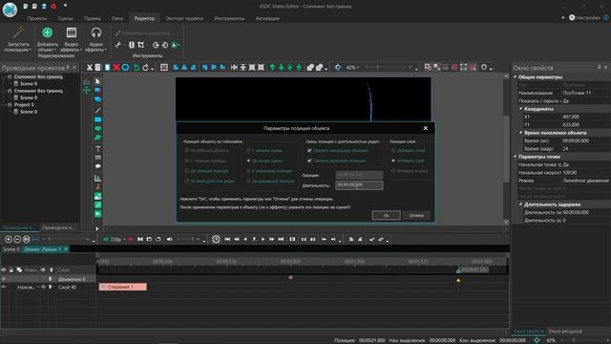Click the timeline zoom-in plus icon
Image resolution: width=611 pixels, height=344 pixels.
[9, 239]
